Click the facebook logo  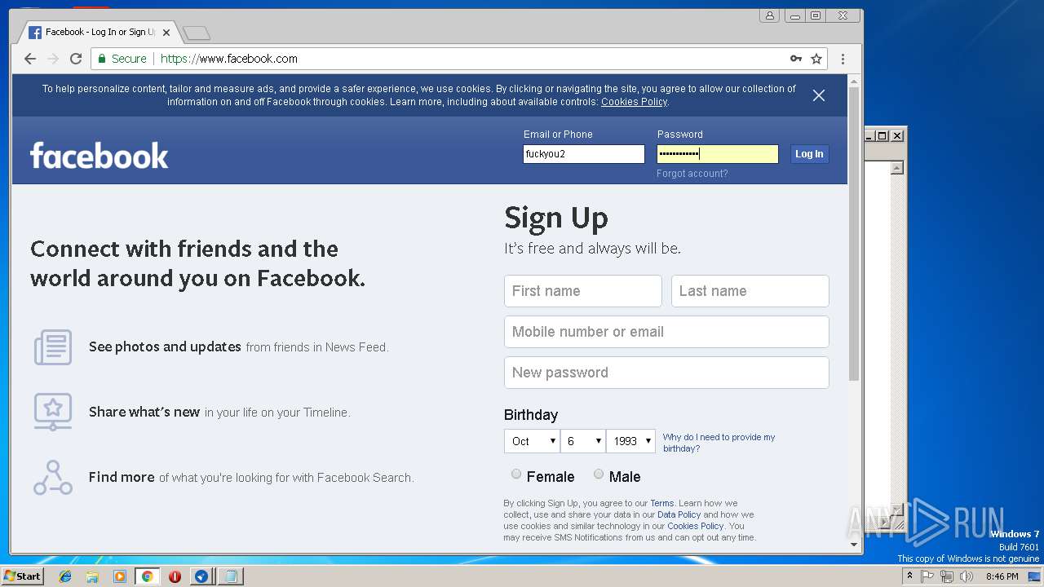tap(100, 155)
